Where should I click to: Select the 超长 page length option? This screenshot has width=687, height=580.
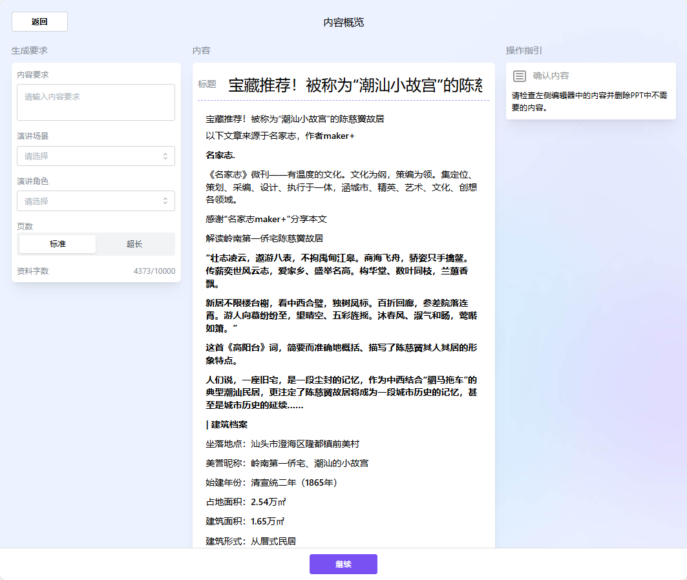pyautogui.click(x=135, y=243)
